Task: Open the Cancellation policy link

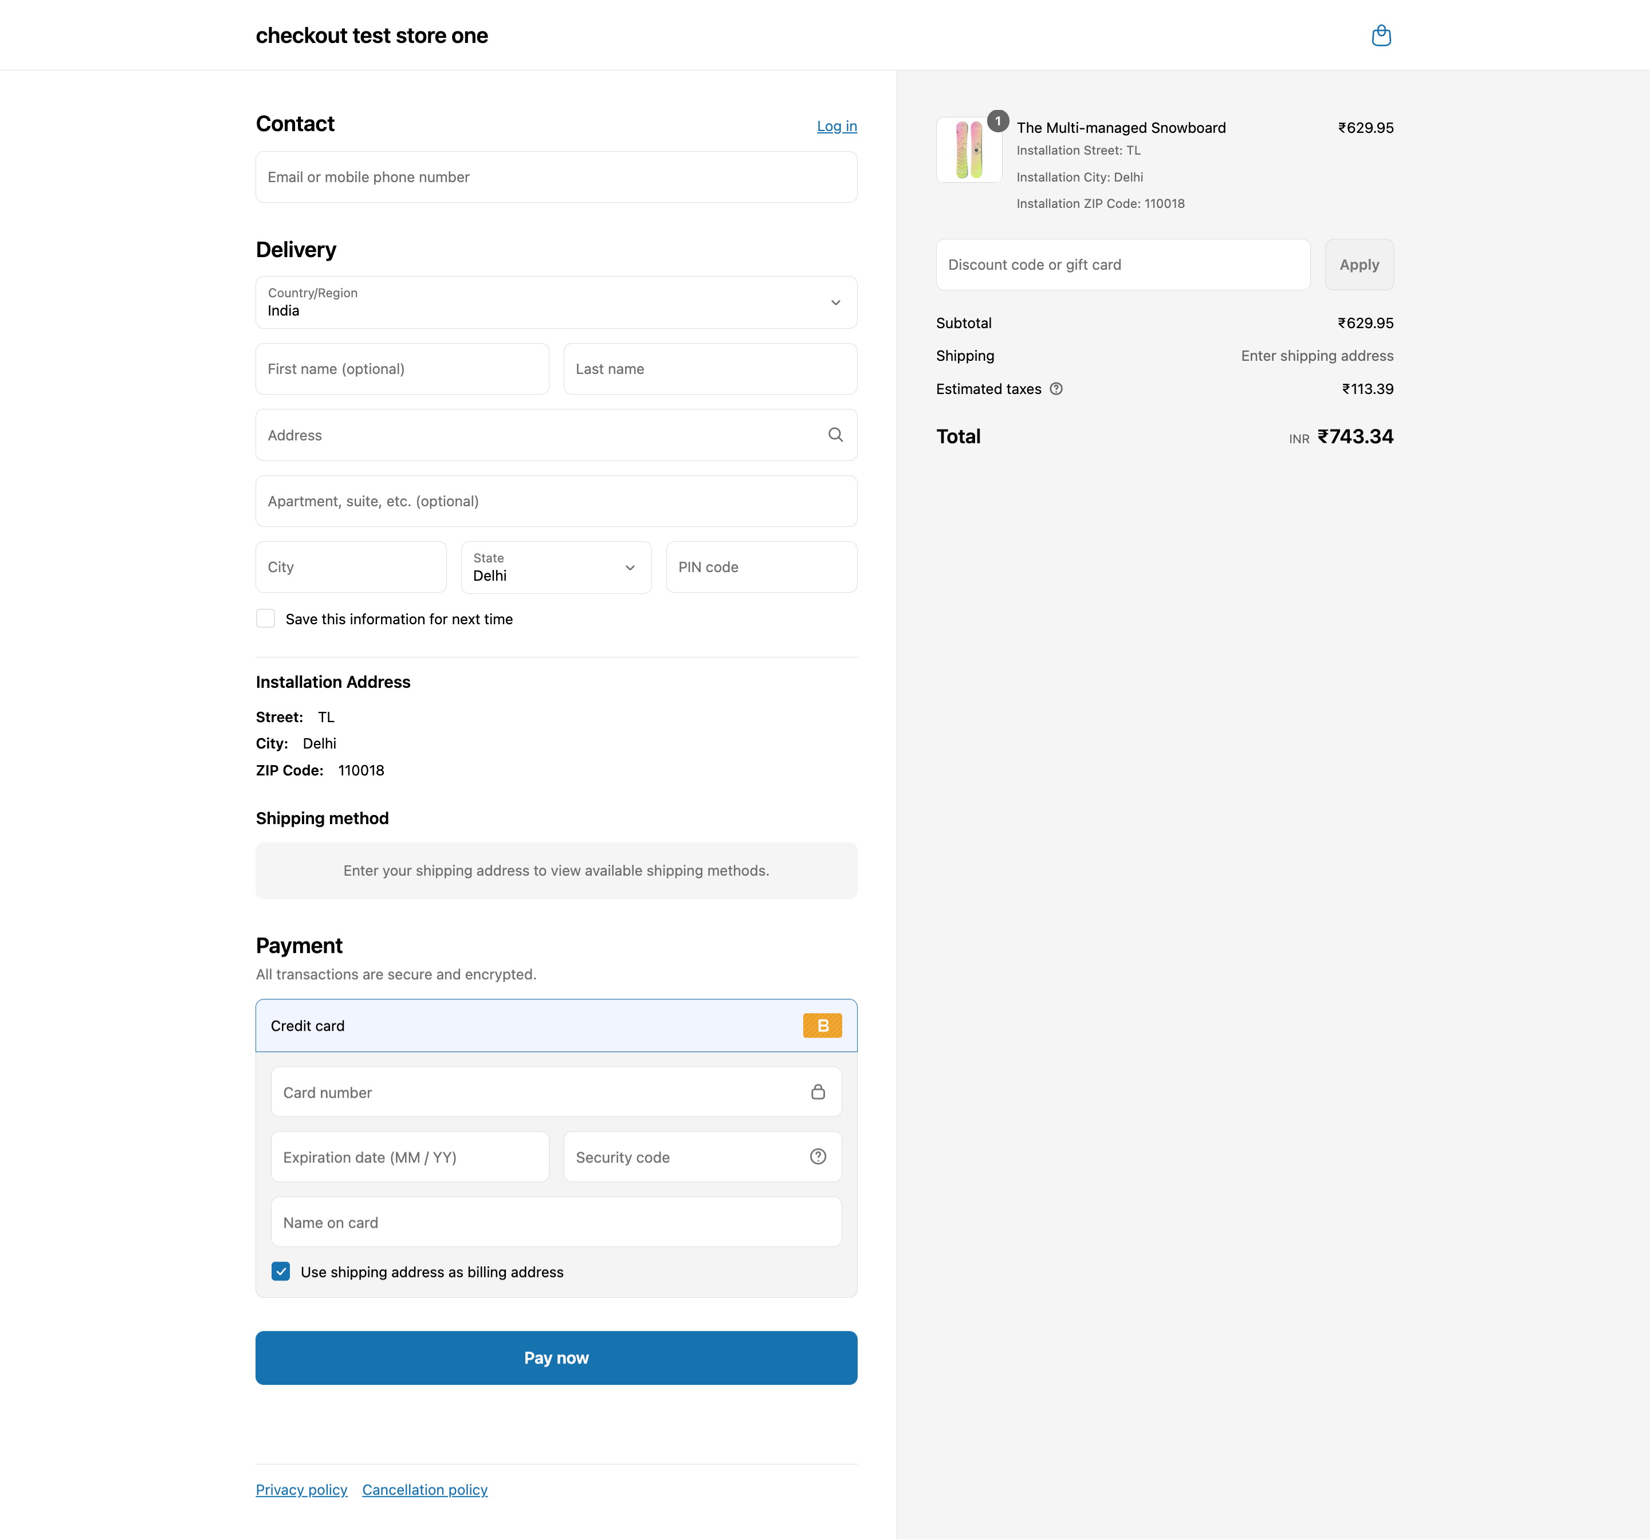Action: pyautogui.click(x=424, y=1490)
